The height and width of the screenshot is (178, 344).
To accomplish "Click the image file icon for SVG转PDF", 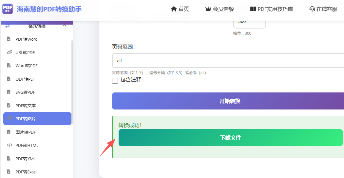I will [x=9, y=92].
